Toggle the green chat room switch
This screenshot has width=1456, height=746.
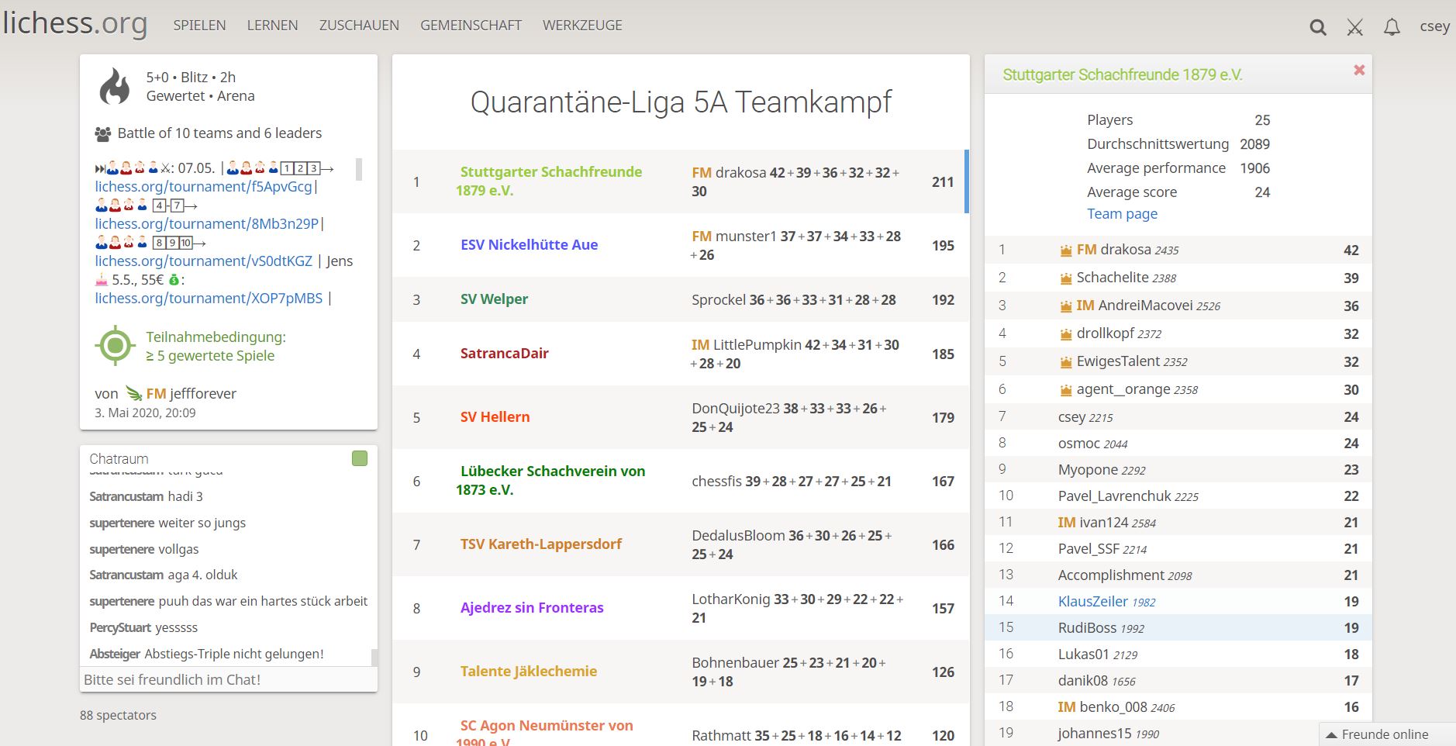click(x=360, y=458)
